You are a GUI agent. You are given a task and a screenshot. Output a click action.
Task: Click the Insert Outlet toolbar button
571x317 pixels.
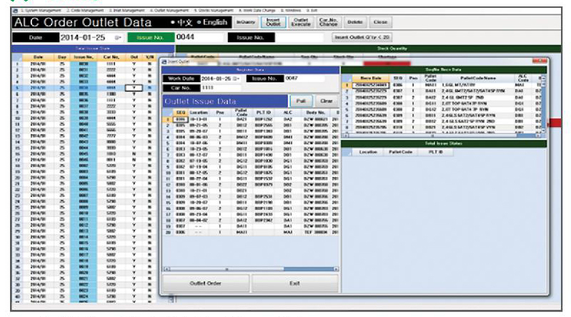click(273, 22)
